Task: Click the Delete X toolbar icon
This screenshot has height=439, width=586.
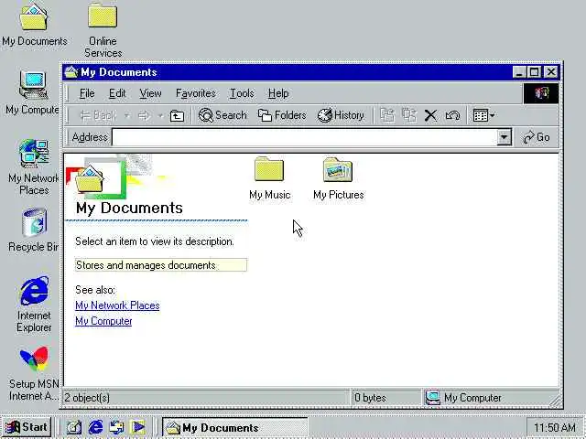Action: pyautogui.click(x=430, y=115)
